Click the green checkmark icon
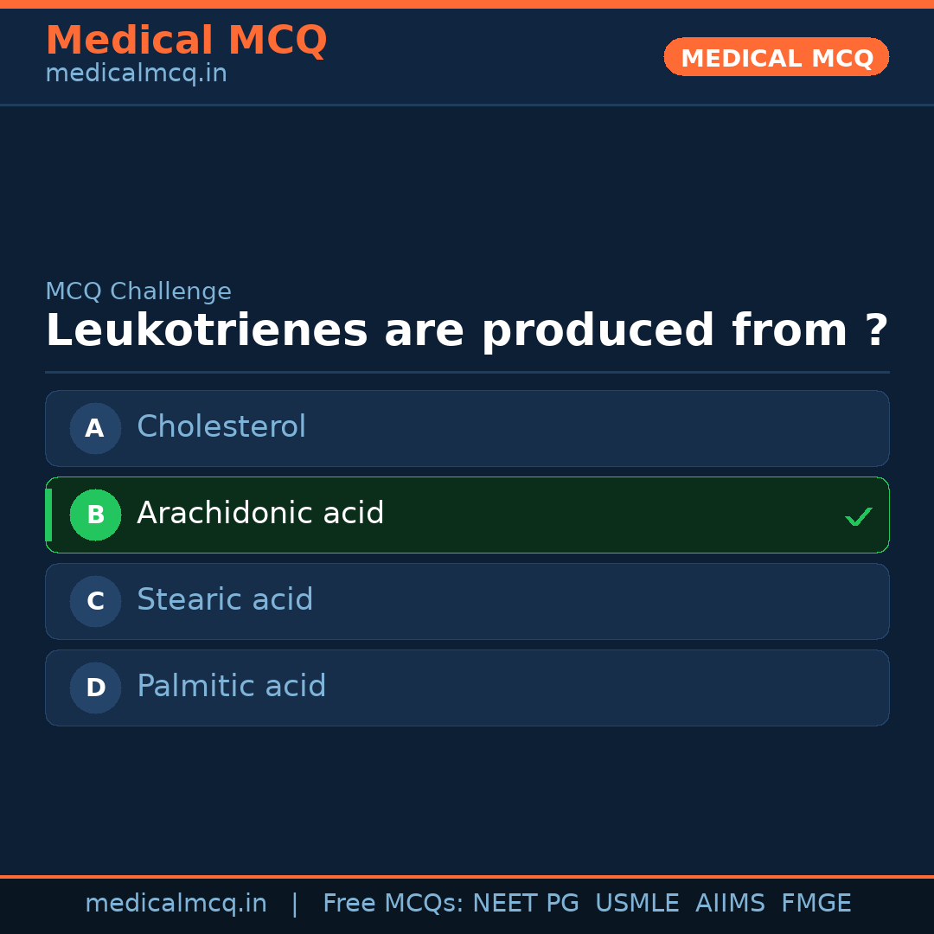This screenshot has width=934, height=934. click(858, 517)
